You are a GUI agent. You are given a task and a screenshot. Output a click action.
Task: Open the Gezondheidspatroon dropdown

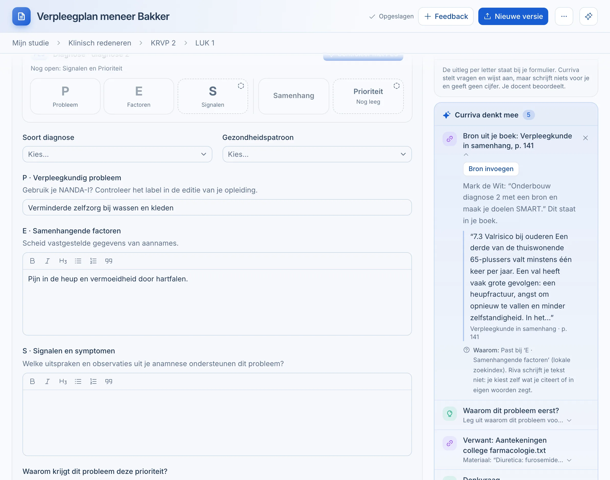point(317,154)
